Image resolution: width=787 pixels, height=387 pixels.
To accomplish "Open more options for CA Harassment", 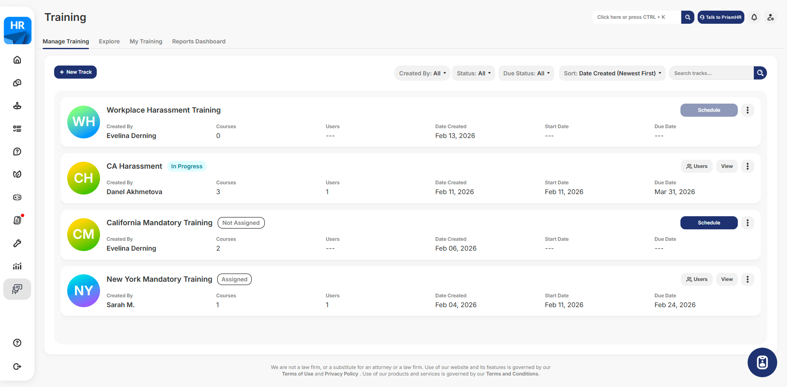I will pos(747,166).
